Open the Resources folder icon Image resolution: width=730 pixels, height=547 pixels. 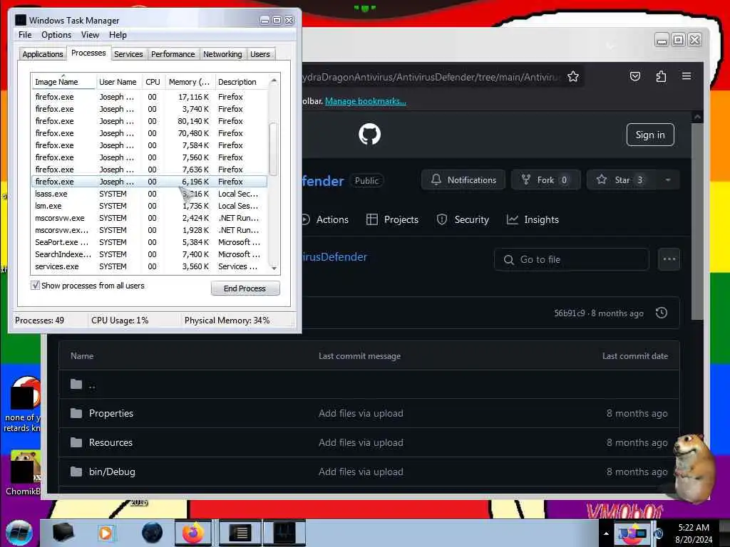tap(76, 442)
